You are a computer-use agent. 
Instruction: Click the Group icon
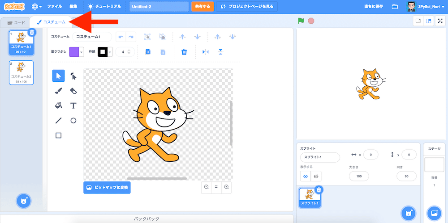pyautogui.click(x=147, y=37)
